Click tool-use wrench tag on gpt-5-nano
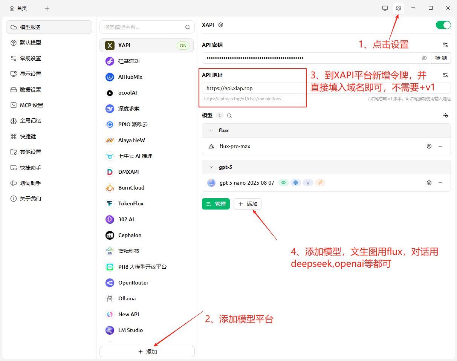The width and height of the screenshot is (457, 361). (x=320, y=183)
